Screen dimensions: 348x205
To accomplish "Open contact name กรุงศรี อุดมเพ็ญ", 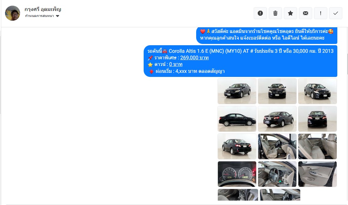I will [43, 9].
